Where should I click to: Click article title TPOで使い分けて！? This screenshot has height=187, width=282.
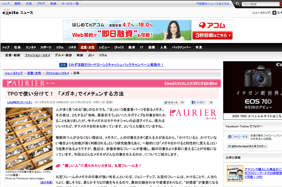(65, 94)
